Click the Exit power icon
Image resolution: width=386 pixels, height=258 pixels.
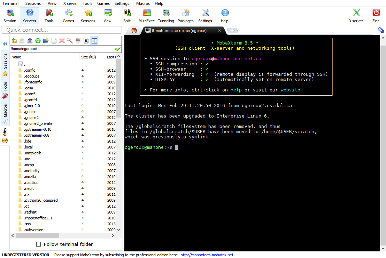click(376, 16)
